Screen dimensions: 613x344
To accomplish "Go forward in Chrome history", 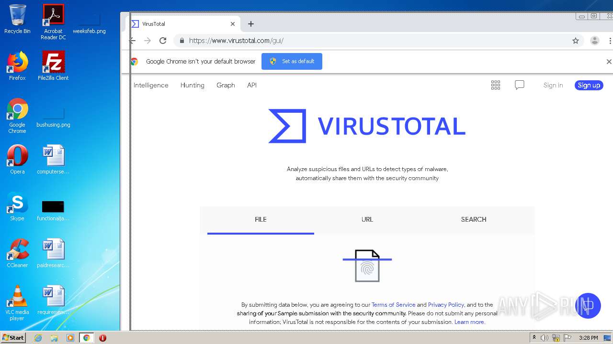I will pos(148,41).
